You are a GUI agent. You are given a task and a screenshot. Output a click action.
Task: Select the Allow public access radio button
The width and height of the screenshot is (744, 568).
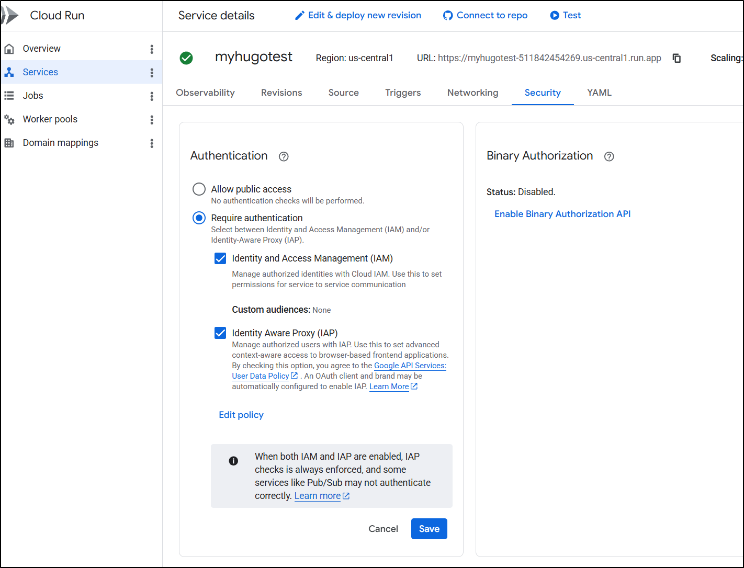(199, 189)
